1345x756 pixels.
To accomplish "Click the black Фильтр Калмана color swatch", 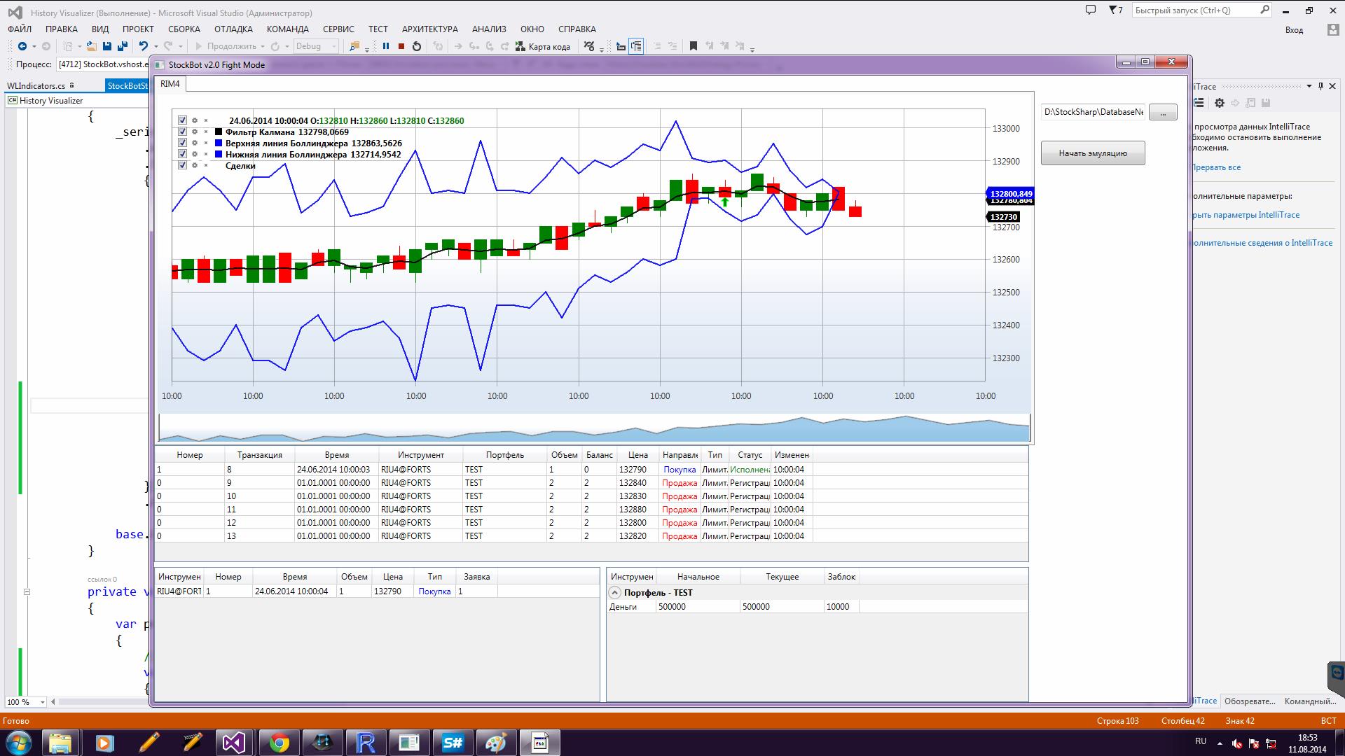I will [219, 132].
